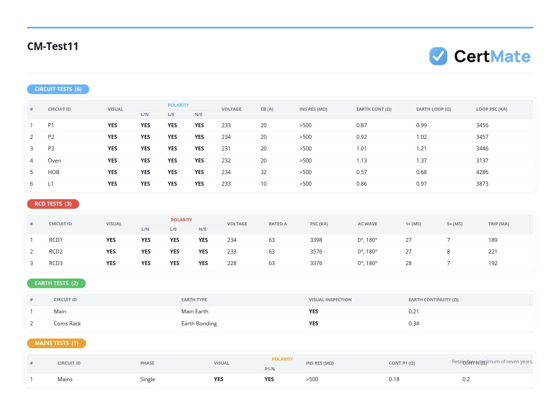
Task: Click loop PSC value 4286 for HOB
Action: click(482, 172)
